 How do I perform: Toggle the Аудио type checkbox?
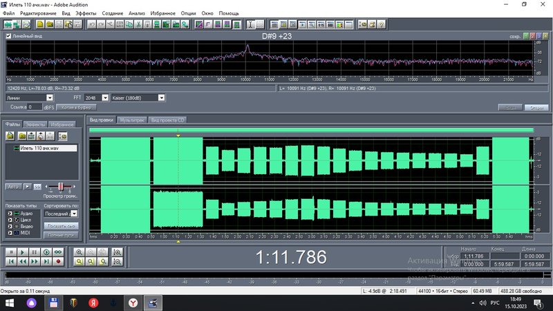coord(10,214)
